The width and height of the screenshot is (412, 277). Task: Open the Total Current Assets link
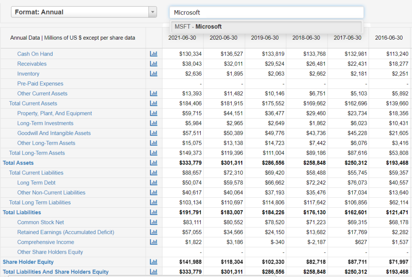tap(33, 104)
